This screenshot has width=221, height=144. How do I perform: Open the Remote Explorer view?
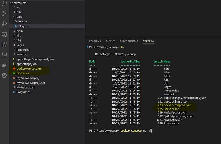(4, 34)
